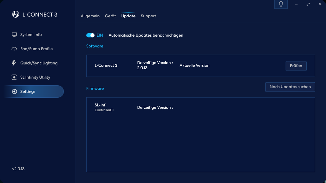
Task: Open SL Infinity Utility
Action: (34, 77)
